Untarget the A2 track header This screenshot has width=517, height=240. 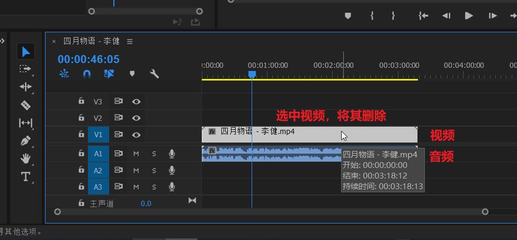(98, 171)
